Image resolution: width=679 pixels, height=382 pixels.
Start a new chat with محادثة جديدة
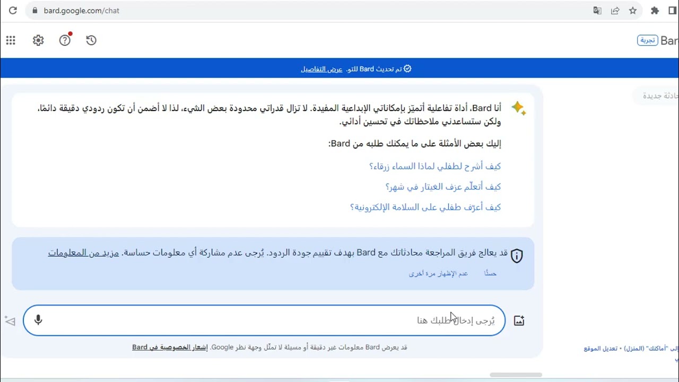[660, 95]
